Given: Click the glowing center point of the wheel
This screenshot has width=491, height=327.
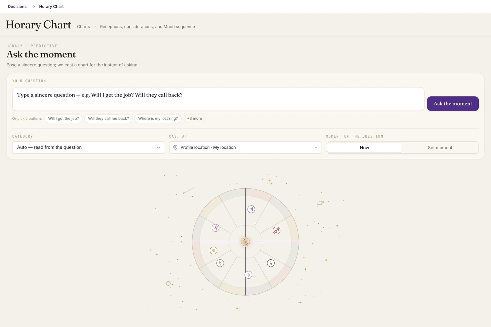Looking at the screenshot, I should pyautogui.click(x=245, y=242).
